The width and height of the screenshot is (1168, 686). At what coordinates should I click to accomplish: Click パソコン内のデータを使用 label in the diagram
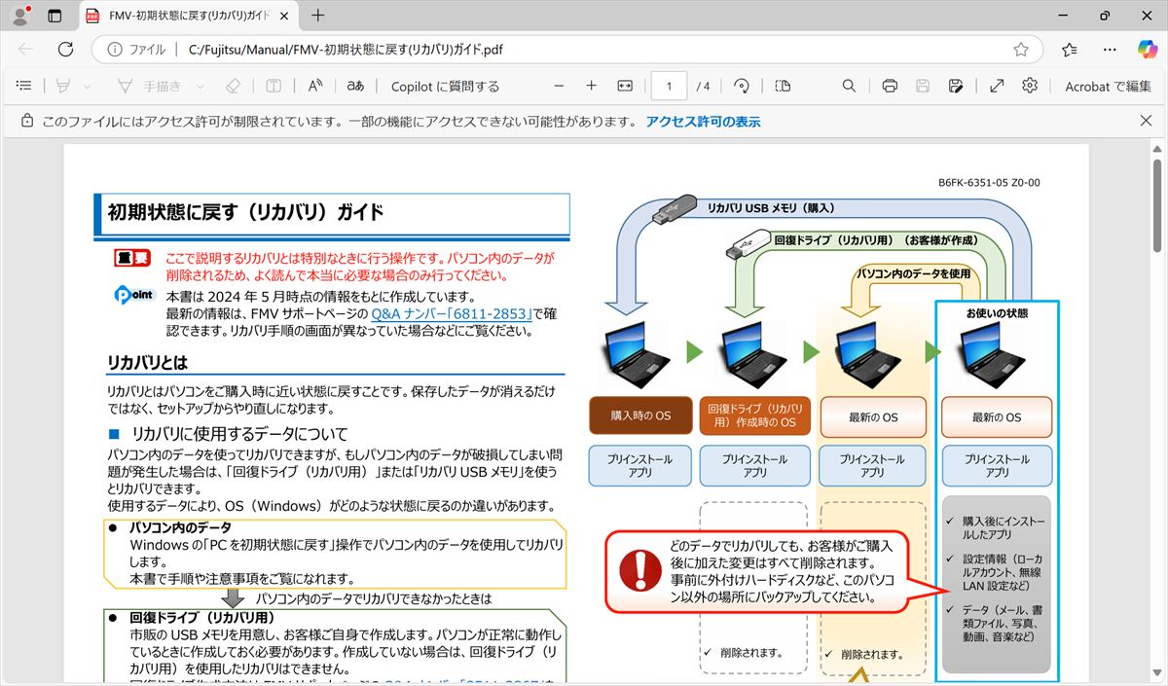[913, 273]
